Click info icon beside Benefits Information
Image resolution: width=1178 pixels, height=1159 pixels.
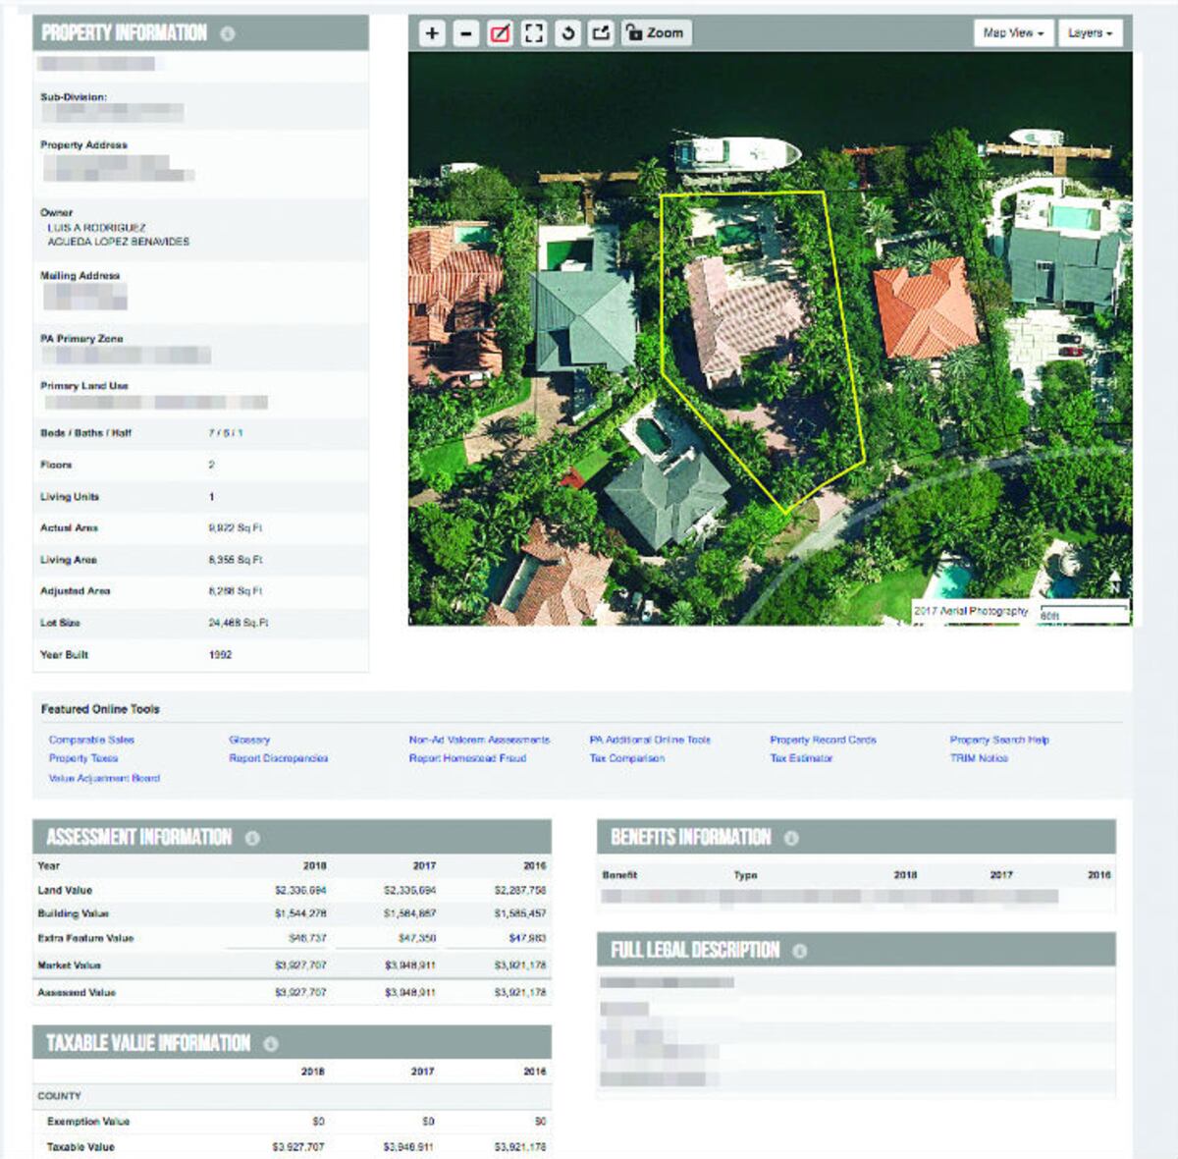(791, 838)
